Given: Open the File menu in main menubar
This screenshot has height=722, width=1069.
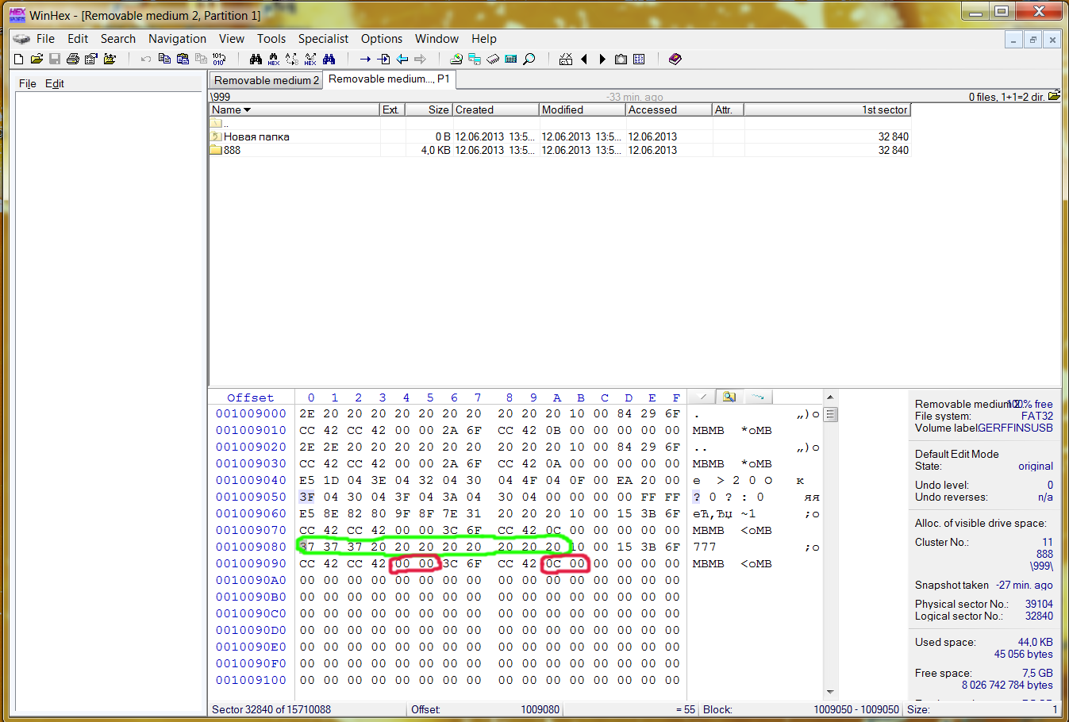Looking at the screenshot, I should [46, 38].
